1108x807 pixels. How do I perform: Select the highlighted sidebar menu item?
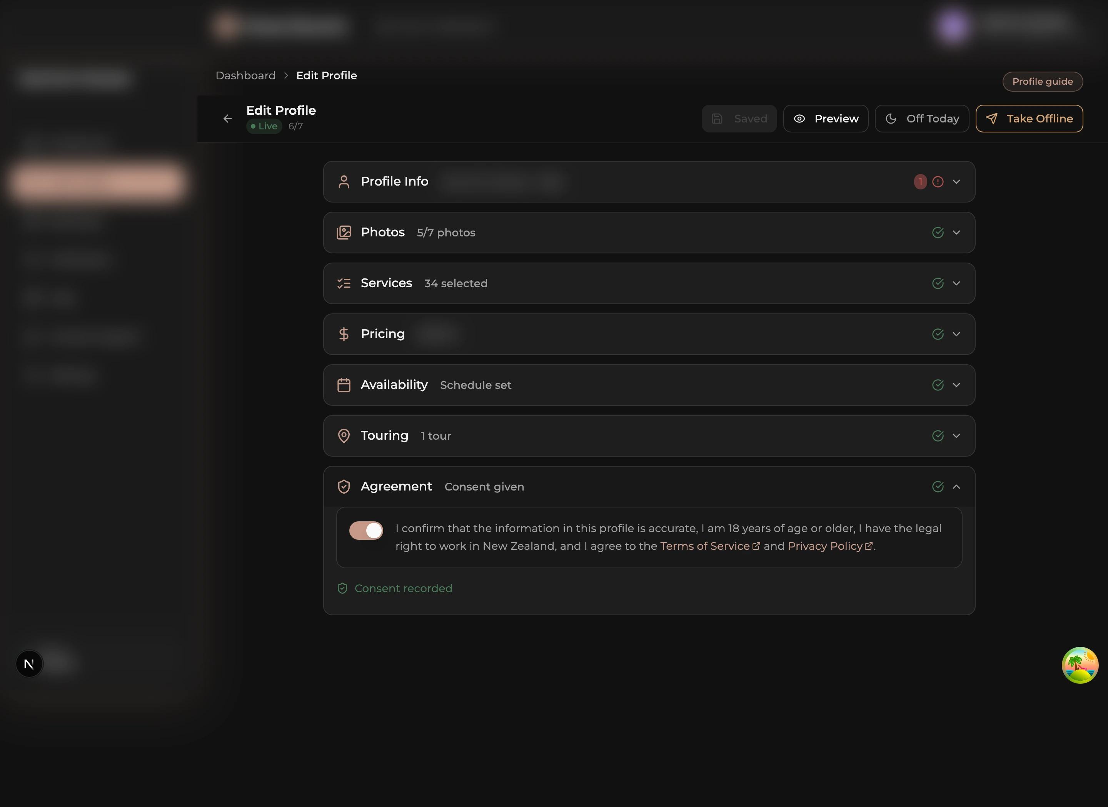(x=98, y=181)
